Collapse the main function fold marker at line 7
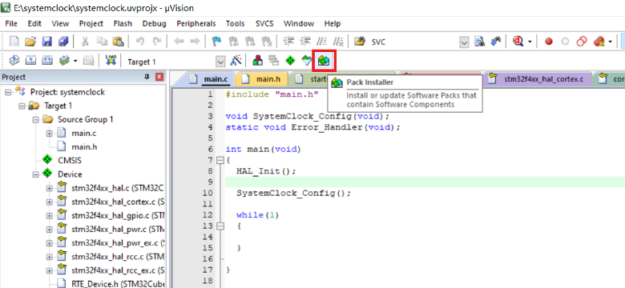The image size is (625, 288). 220,161
